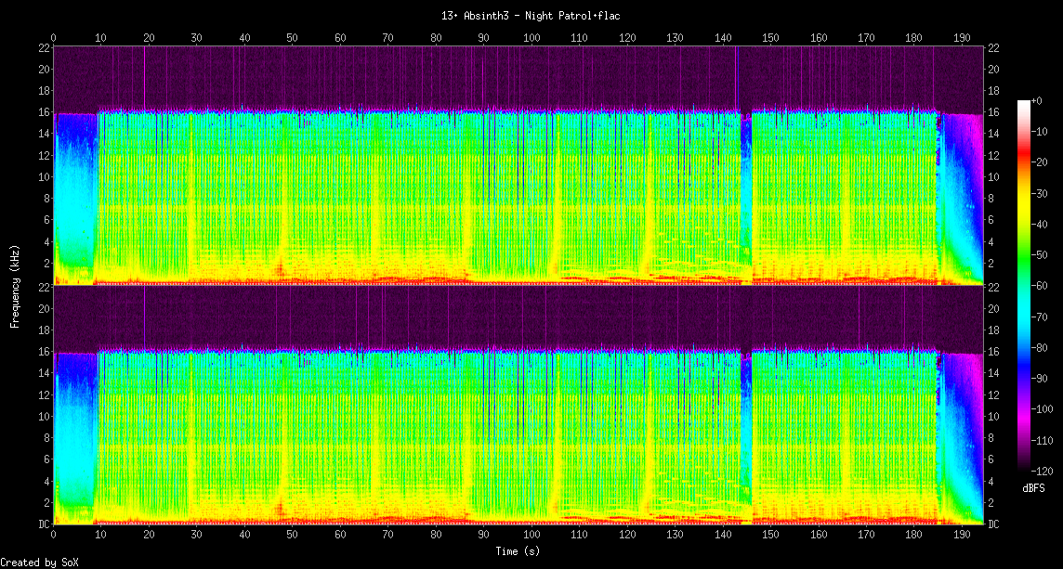Select the 50 second mark on bottom time axis

[293, 535]
